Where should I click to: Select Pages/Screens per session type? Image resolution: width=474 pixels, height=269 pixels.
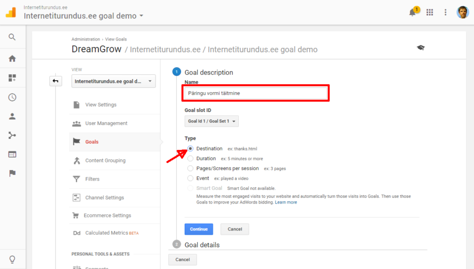click(190, 169)
